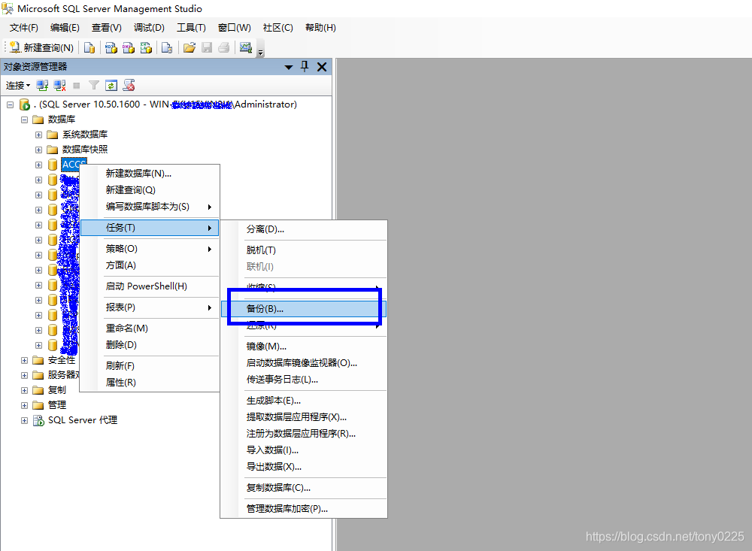Open the 窗口(W) menu

[x=234, y=28]
